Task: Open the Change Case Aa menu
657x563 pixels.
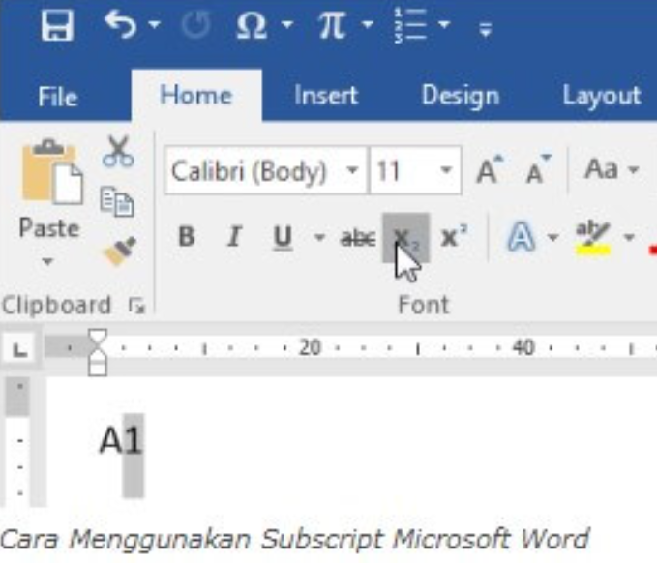Action: pos(612,169)
